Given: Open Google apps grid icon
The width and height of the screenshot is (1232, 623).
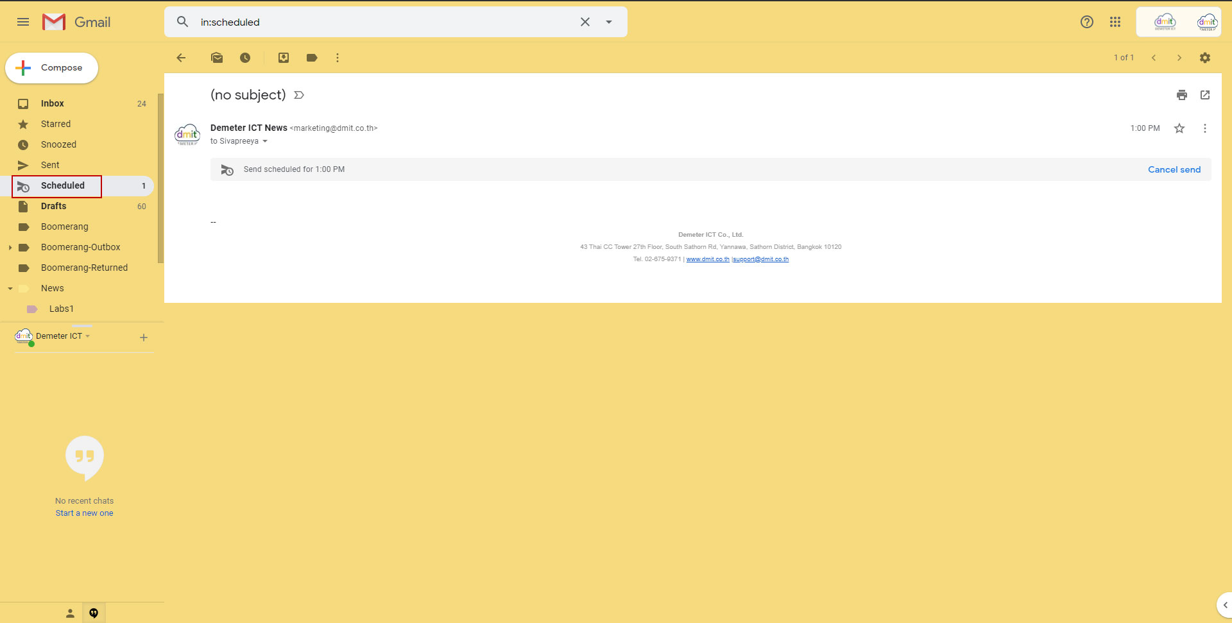Looking at the screenshot, I should coord(1115,21).
